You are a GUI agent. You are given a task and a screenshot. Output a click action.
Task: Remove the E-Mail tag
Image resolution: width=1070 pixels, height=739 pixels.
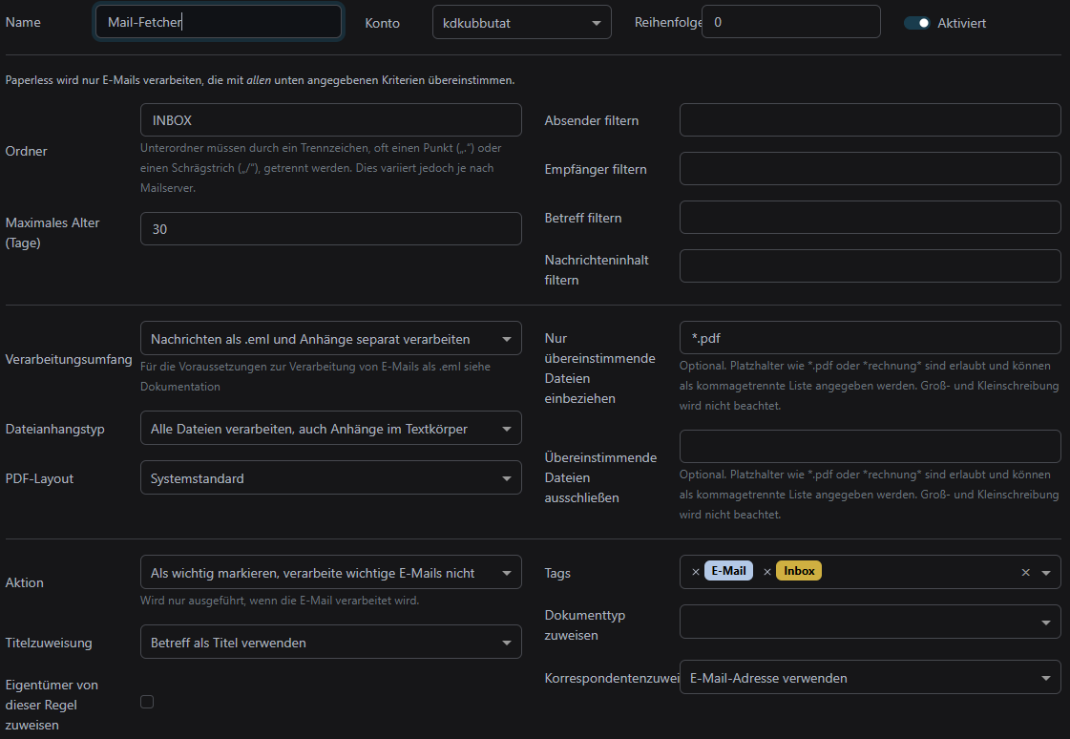695,572
